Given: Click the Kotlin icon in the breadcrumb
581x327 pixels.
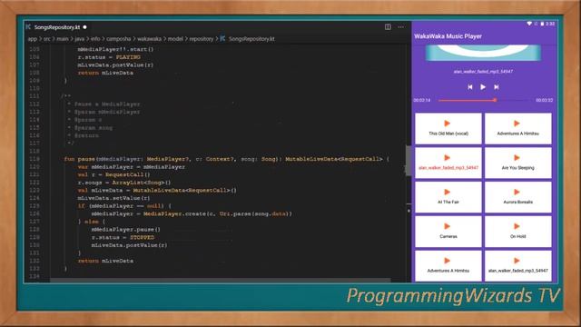Looking at the screenshot, I should point(222,38).
